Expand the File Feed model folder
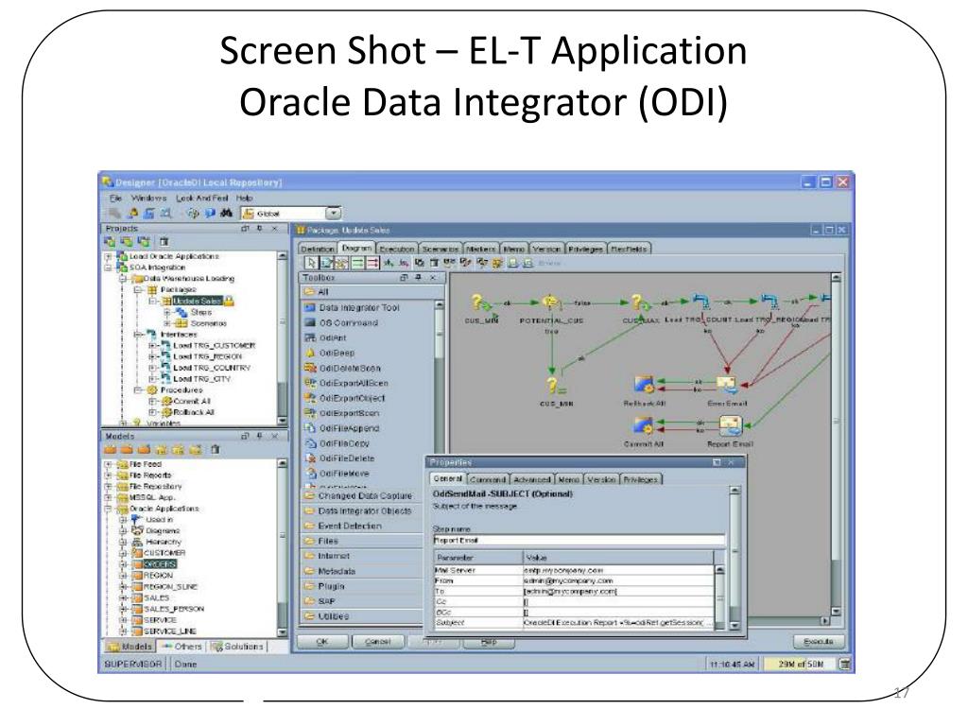The height and width of the screenshot is (726, 968). click(109, 464)
